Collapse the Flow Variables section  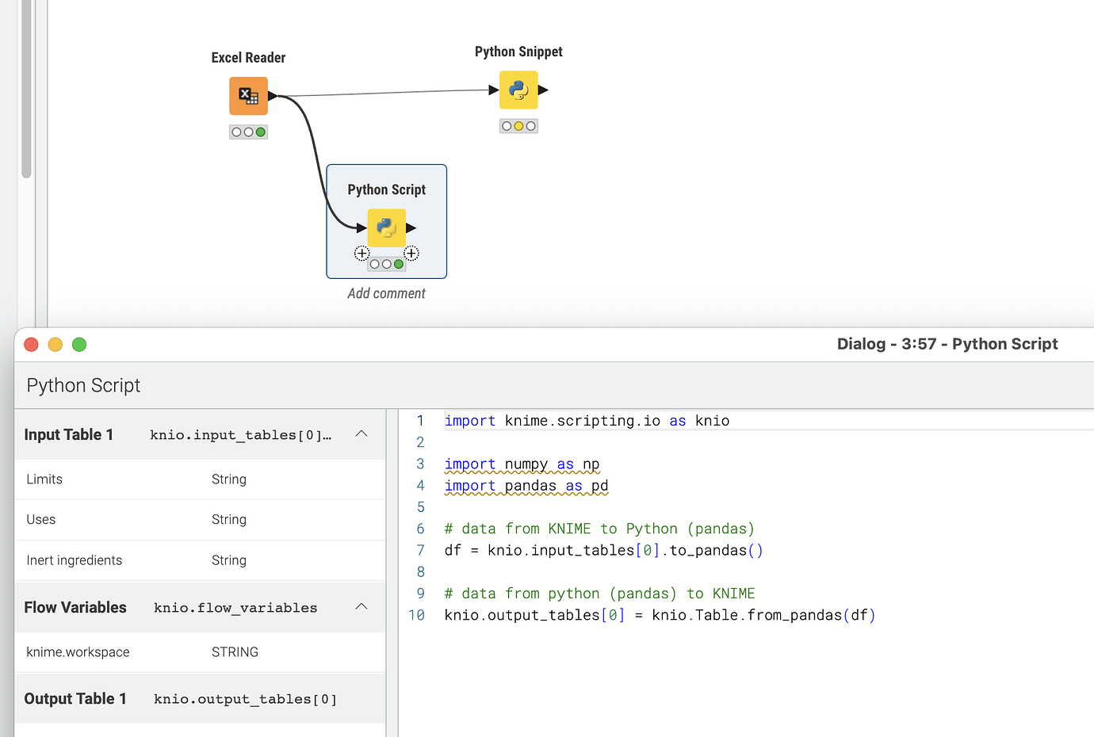[361, 607]
